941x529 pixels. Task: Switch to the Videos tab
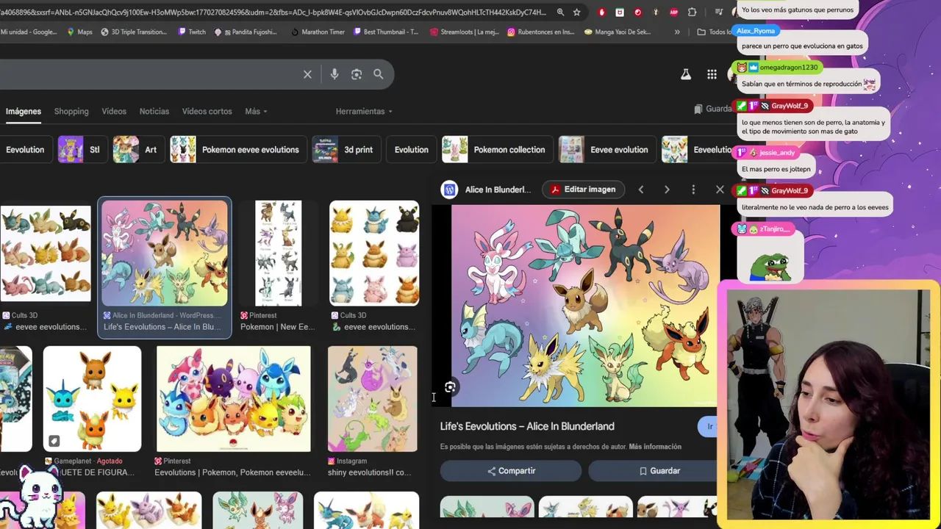click(114, 112)
